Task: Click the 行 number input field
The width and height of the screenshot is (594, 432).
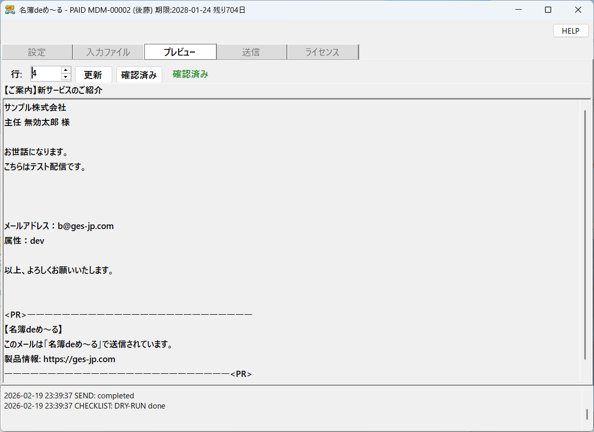Action: 45,74
